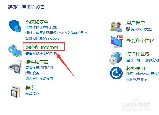
Task: Click 添加设备 link
Action: 32,73
